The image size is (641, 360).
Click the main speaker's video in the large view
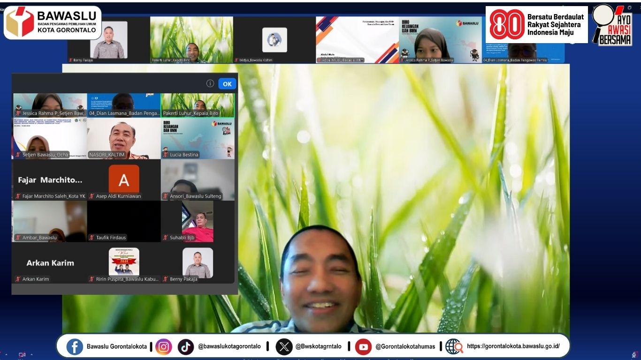316,198
